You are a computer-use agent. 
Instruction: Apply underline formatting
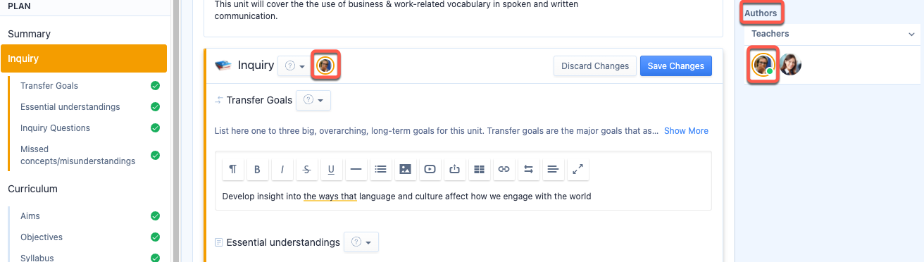(x=331, y=169)
